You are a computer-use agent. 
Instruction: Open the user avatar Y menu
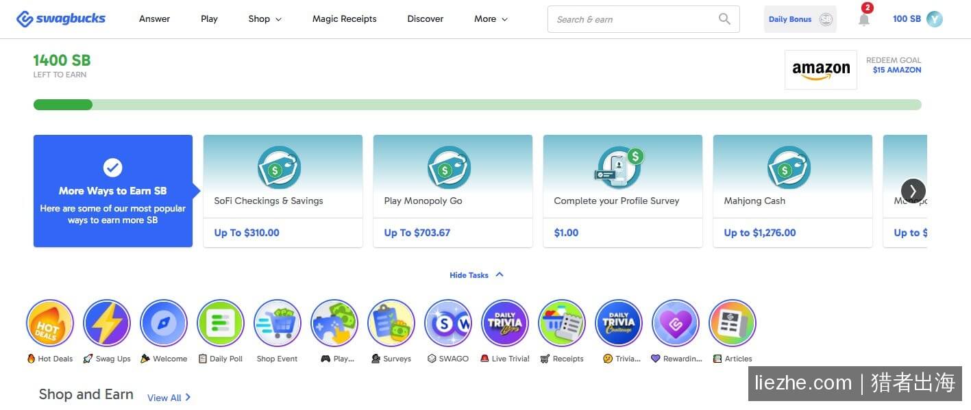coord(935,19)
